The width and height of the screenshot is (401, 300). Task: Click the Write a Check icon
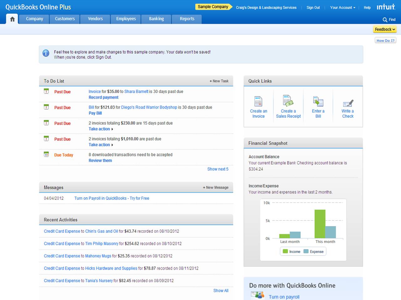coord(348,103)
